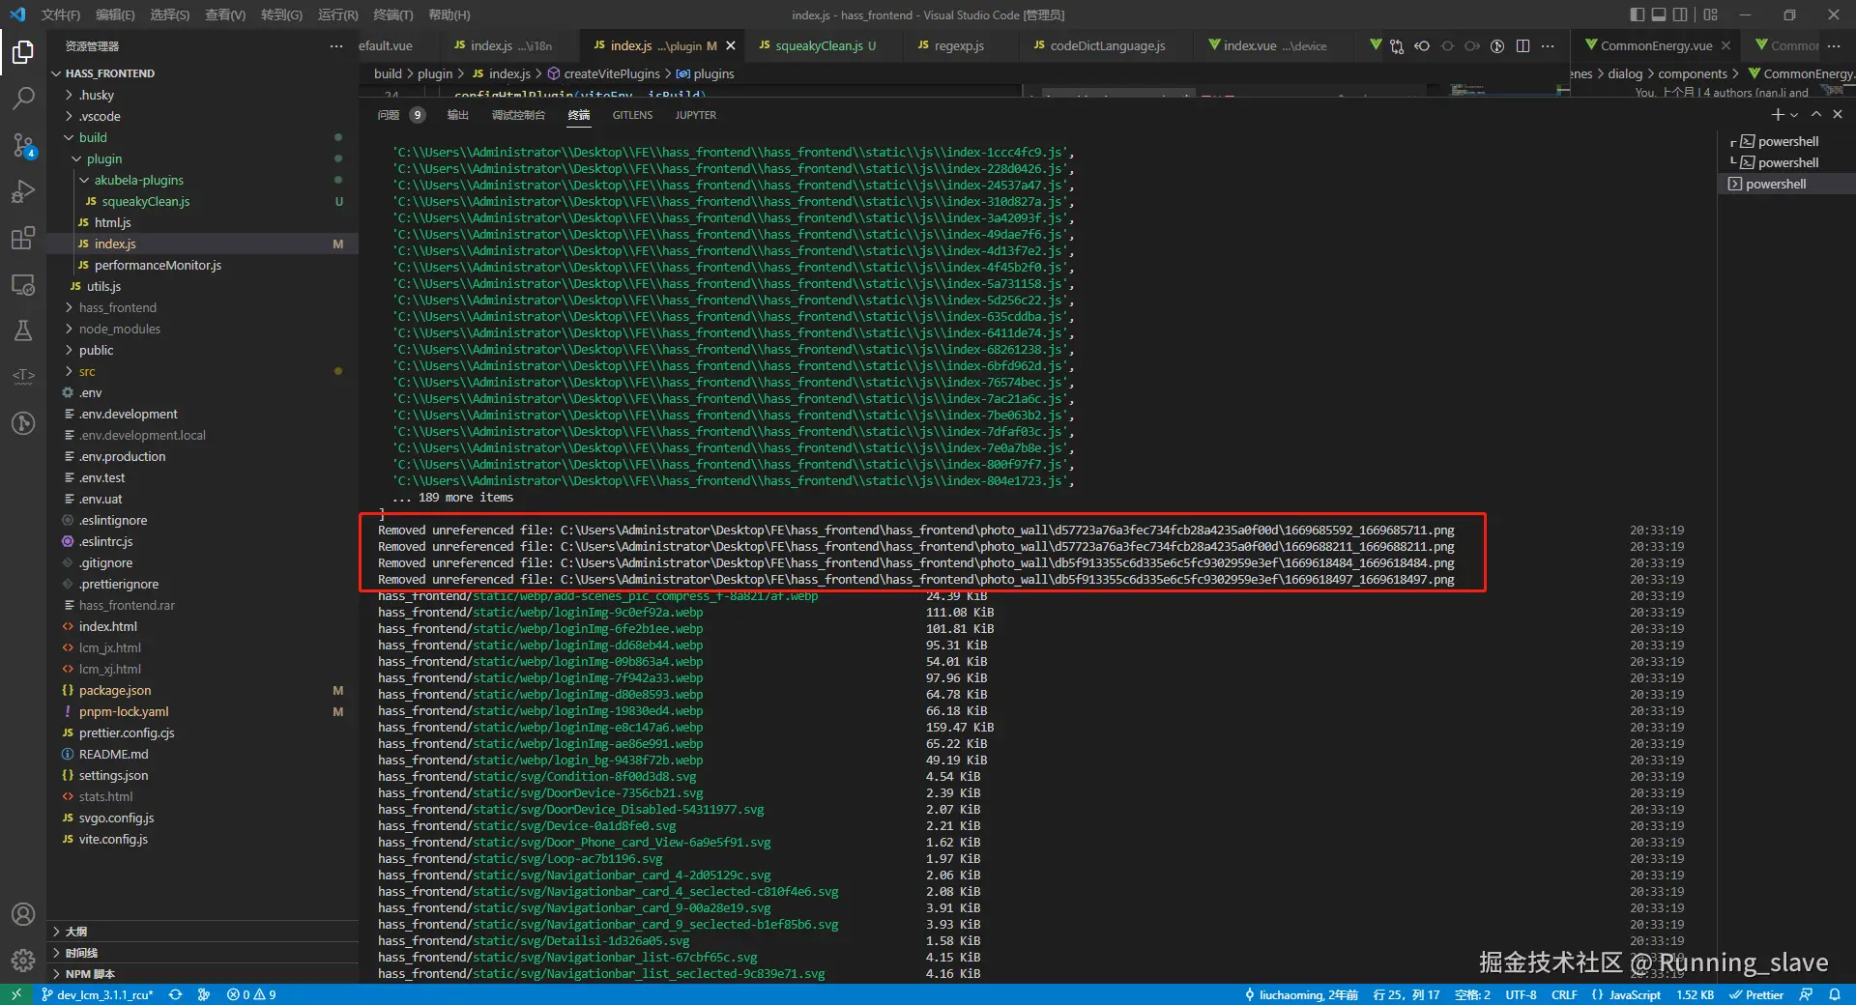Open the Accounts menu
The image size is (1856, 1005).
[23, 914]
